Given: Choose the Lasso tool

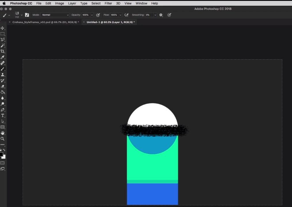Looking at the screenshot, I should tap(3, 40).
